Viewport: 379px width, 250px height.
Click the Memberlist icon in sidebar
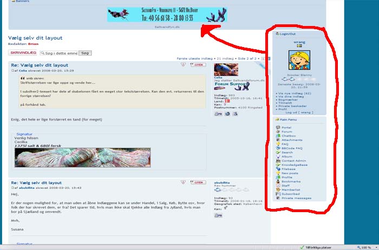[x=278, y=189]
